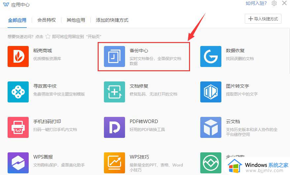
Task: Click the description 文档隐私保护，桌面美化助手
Action: (x=59, y=165)
